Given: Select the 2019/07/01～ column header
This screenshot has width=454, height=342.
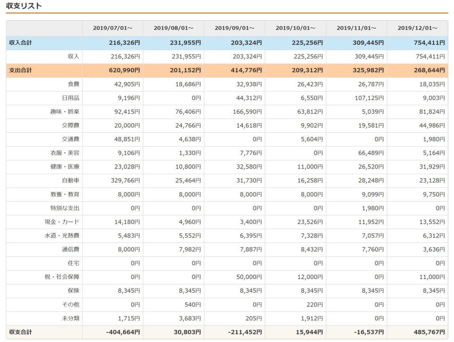Looking at the screenshot, I should point(113,28).
